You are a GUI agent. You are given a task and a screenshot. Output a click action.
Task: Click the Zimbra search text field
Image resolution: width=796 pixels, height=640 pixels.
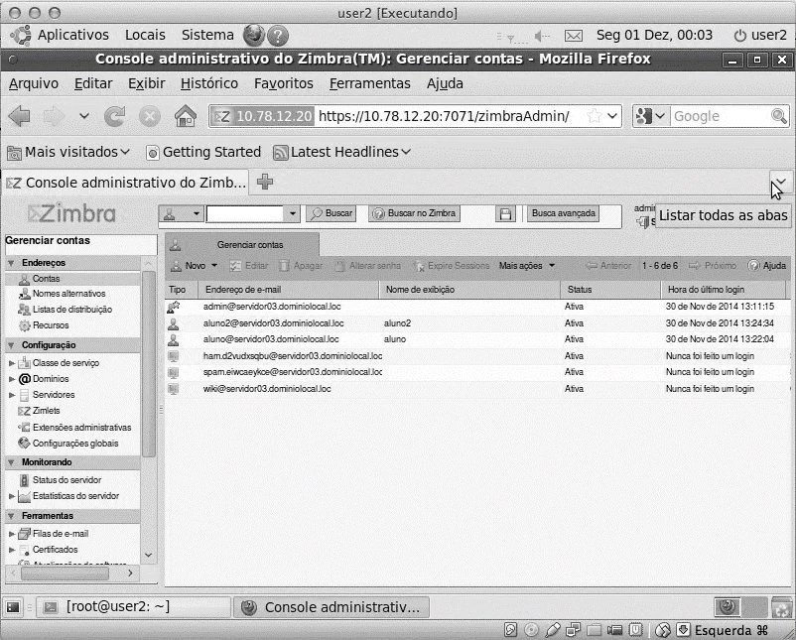[245, 213]
